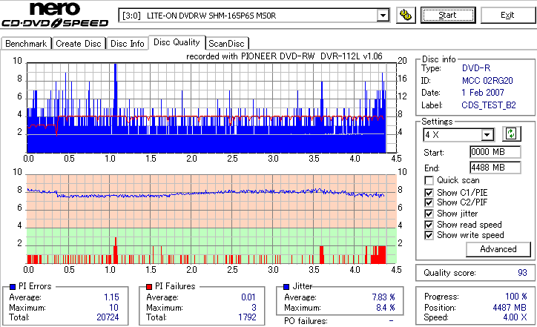This screenshot has height=327, width=537.
Task: Click the Nero CD-DVD Speed logo
Action: tap(55, 15)
